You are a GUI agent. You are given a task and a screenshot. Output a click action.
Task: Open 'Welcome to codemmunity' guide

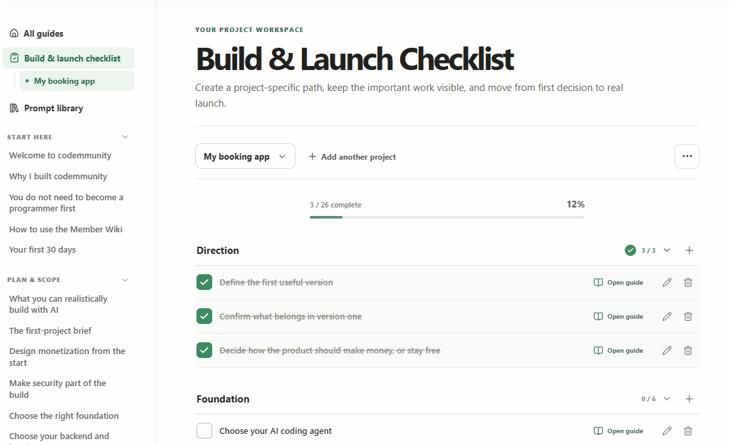coord(60,156)
